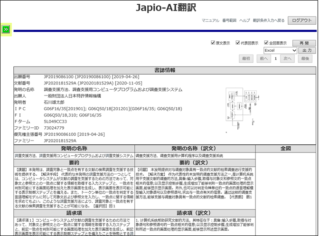Click the 最初 page button
The width and height of the screenshot is (319, 236).
tap(246, 58)
